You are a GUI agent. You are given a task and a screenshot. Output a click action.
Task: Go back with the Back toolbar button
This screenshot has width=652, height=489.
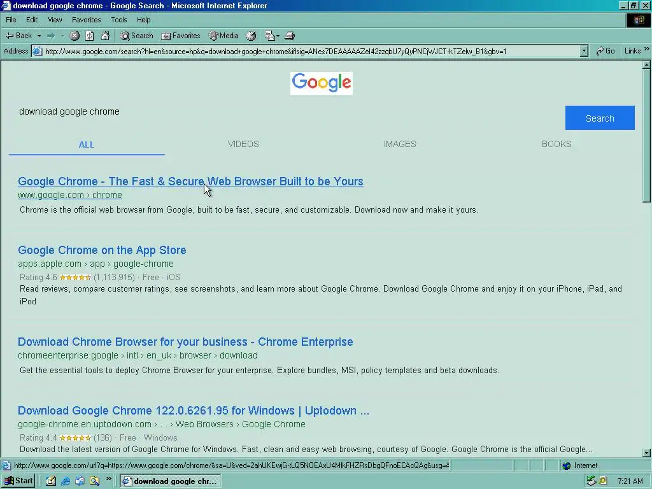coord(18,36)
